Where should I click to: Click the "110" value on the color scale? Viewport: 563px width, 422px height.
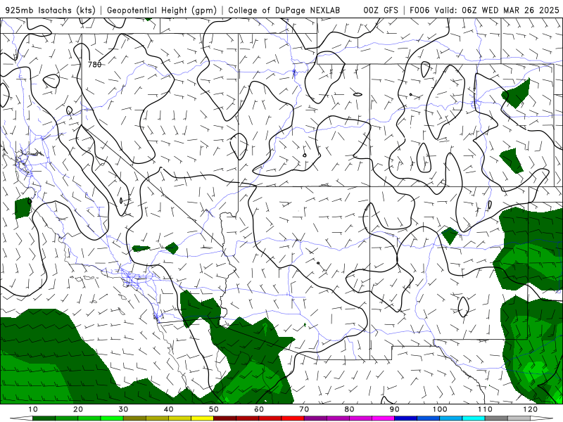coord(485,409)
